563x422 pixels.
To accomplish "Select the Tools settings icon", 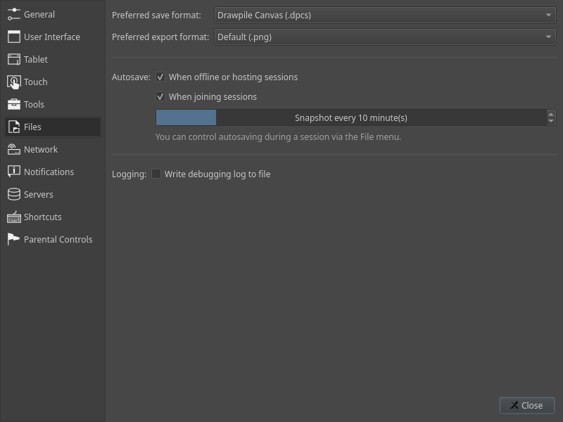I will 13,104.
